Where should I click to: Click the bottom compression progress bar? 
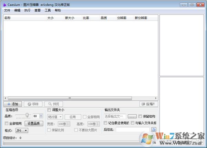tap(77, 143)
